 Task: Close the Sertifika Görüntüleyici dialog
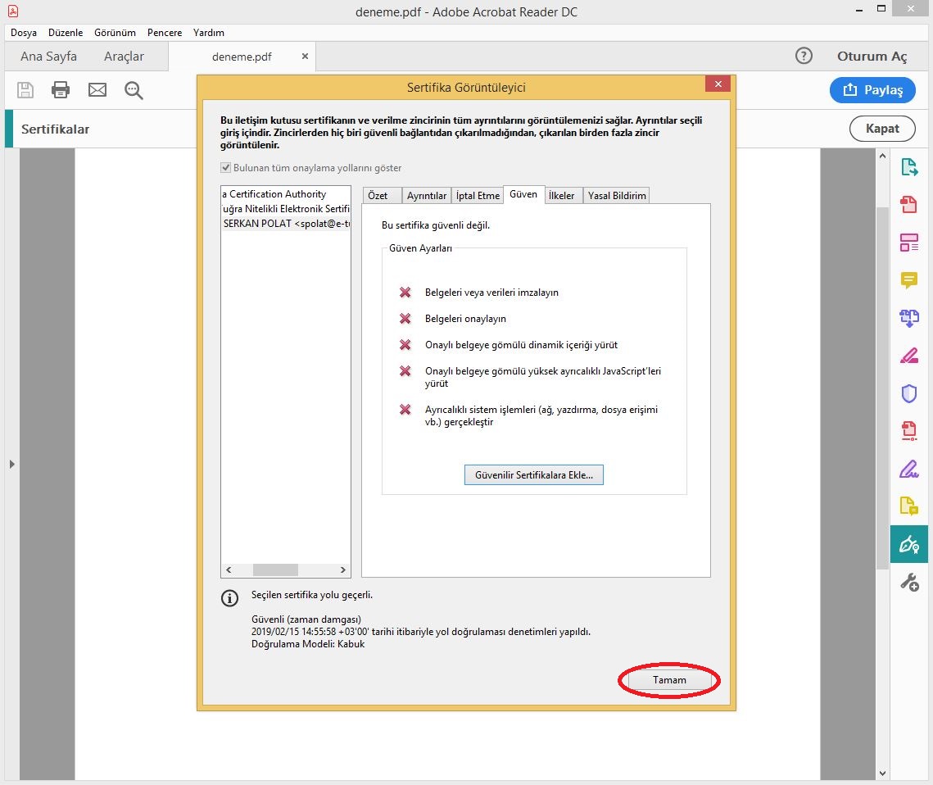pos(718,84)
